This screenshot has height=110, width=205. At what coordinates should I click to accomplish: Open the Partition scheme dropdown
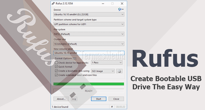[x=89, y=24]
